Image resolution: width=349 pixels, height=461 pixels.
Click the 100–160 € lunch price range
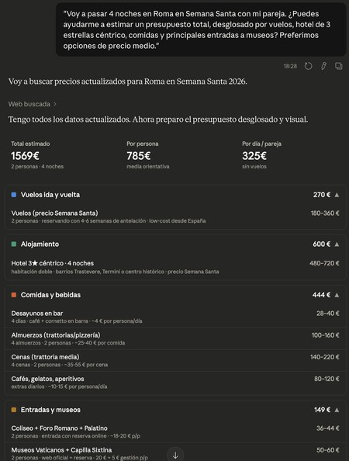(x=326, y=335)
